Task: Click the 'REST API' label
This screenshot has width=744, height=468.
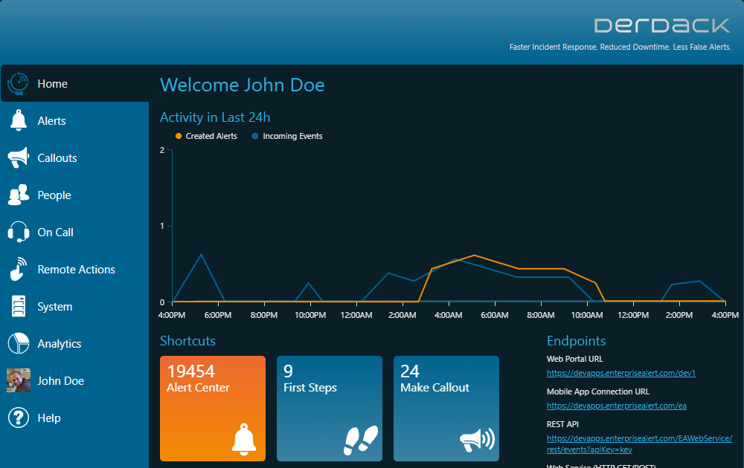Action: click(562, 424)
